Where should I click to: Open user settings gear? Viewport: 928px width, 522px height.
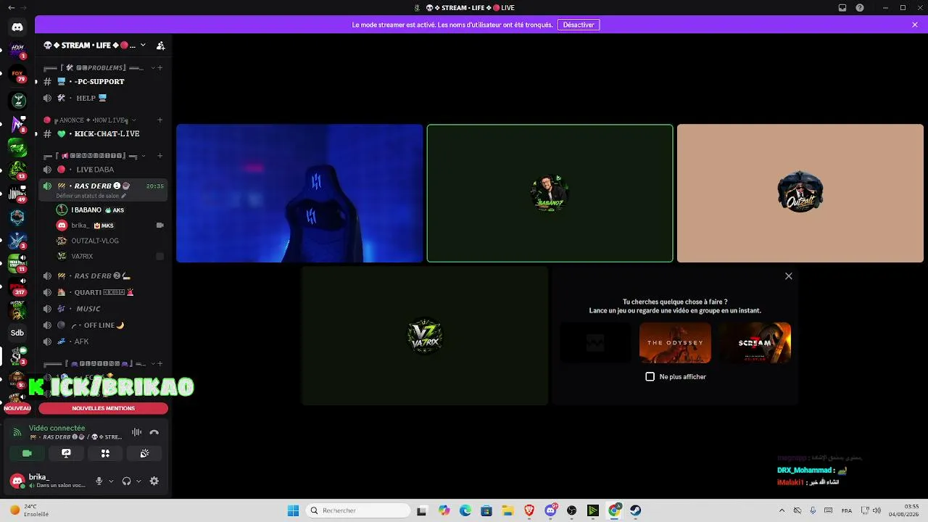154,481
